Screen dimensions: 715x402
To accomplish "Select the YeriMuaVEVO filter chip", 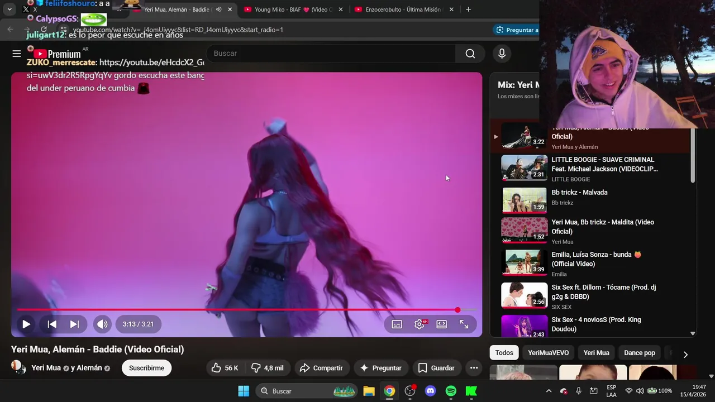I will pos(548,353).
